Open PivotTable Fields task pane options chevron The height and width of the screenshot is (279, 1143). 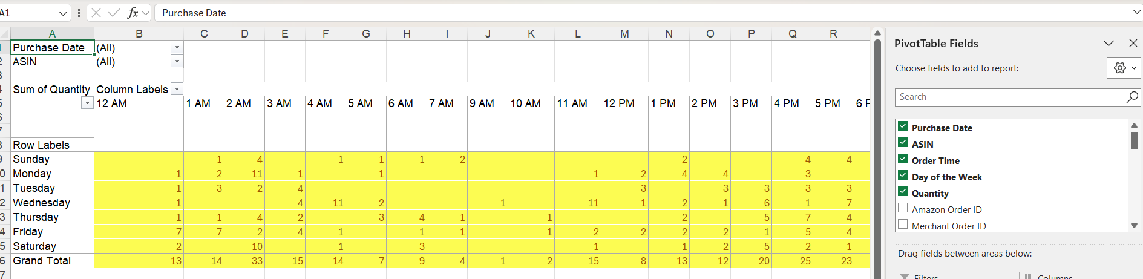tap(1109, 43)
